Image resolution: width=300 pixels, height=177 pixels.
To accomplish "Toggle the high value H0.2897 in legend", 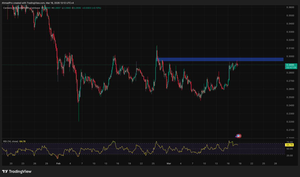I will pyautogui.click(x=56, y=8).
